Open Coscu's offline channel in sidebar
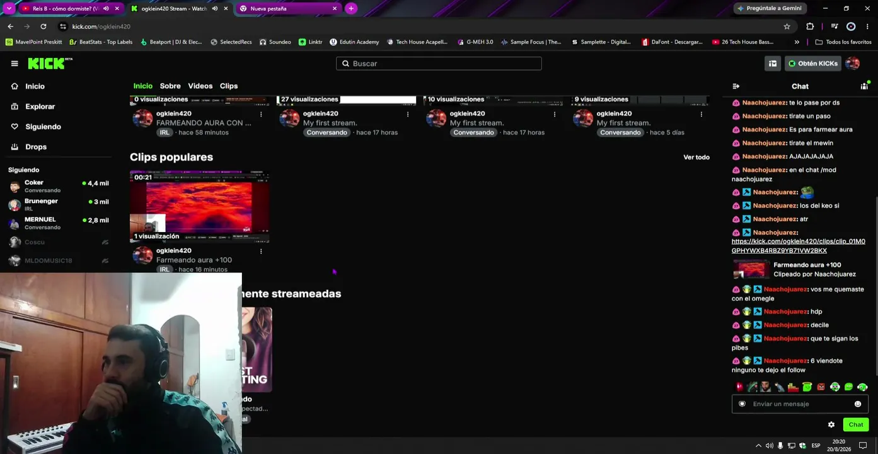Viewport: 878px width, 454px height. pyautogui.click(x=59, y=242)
